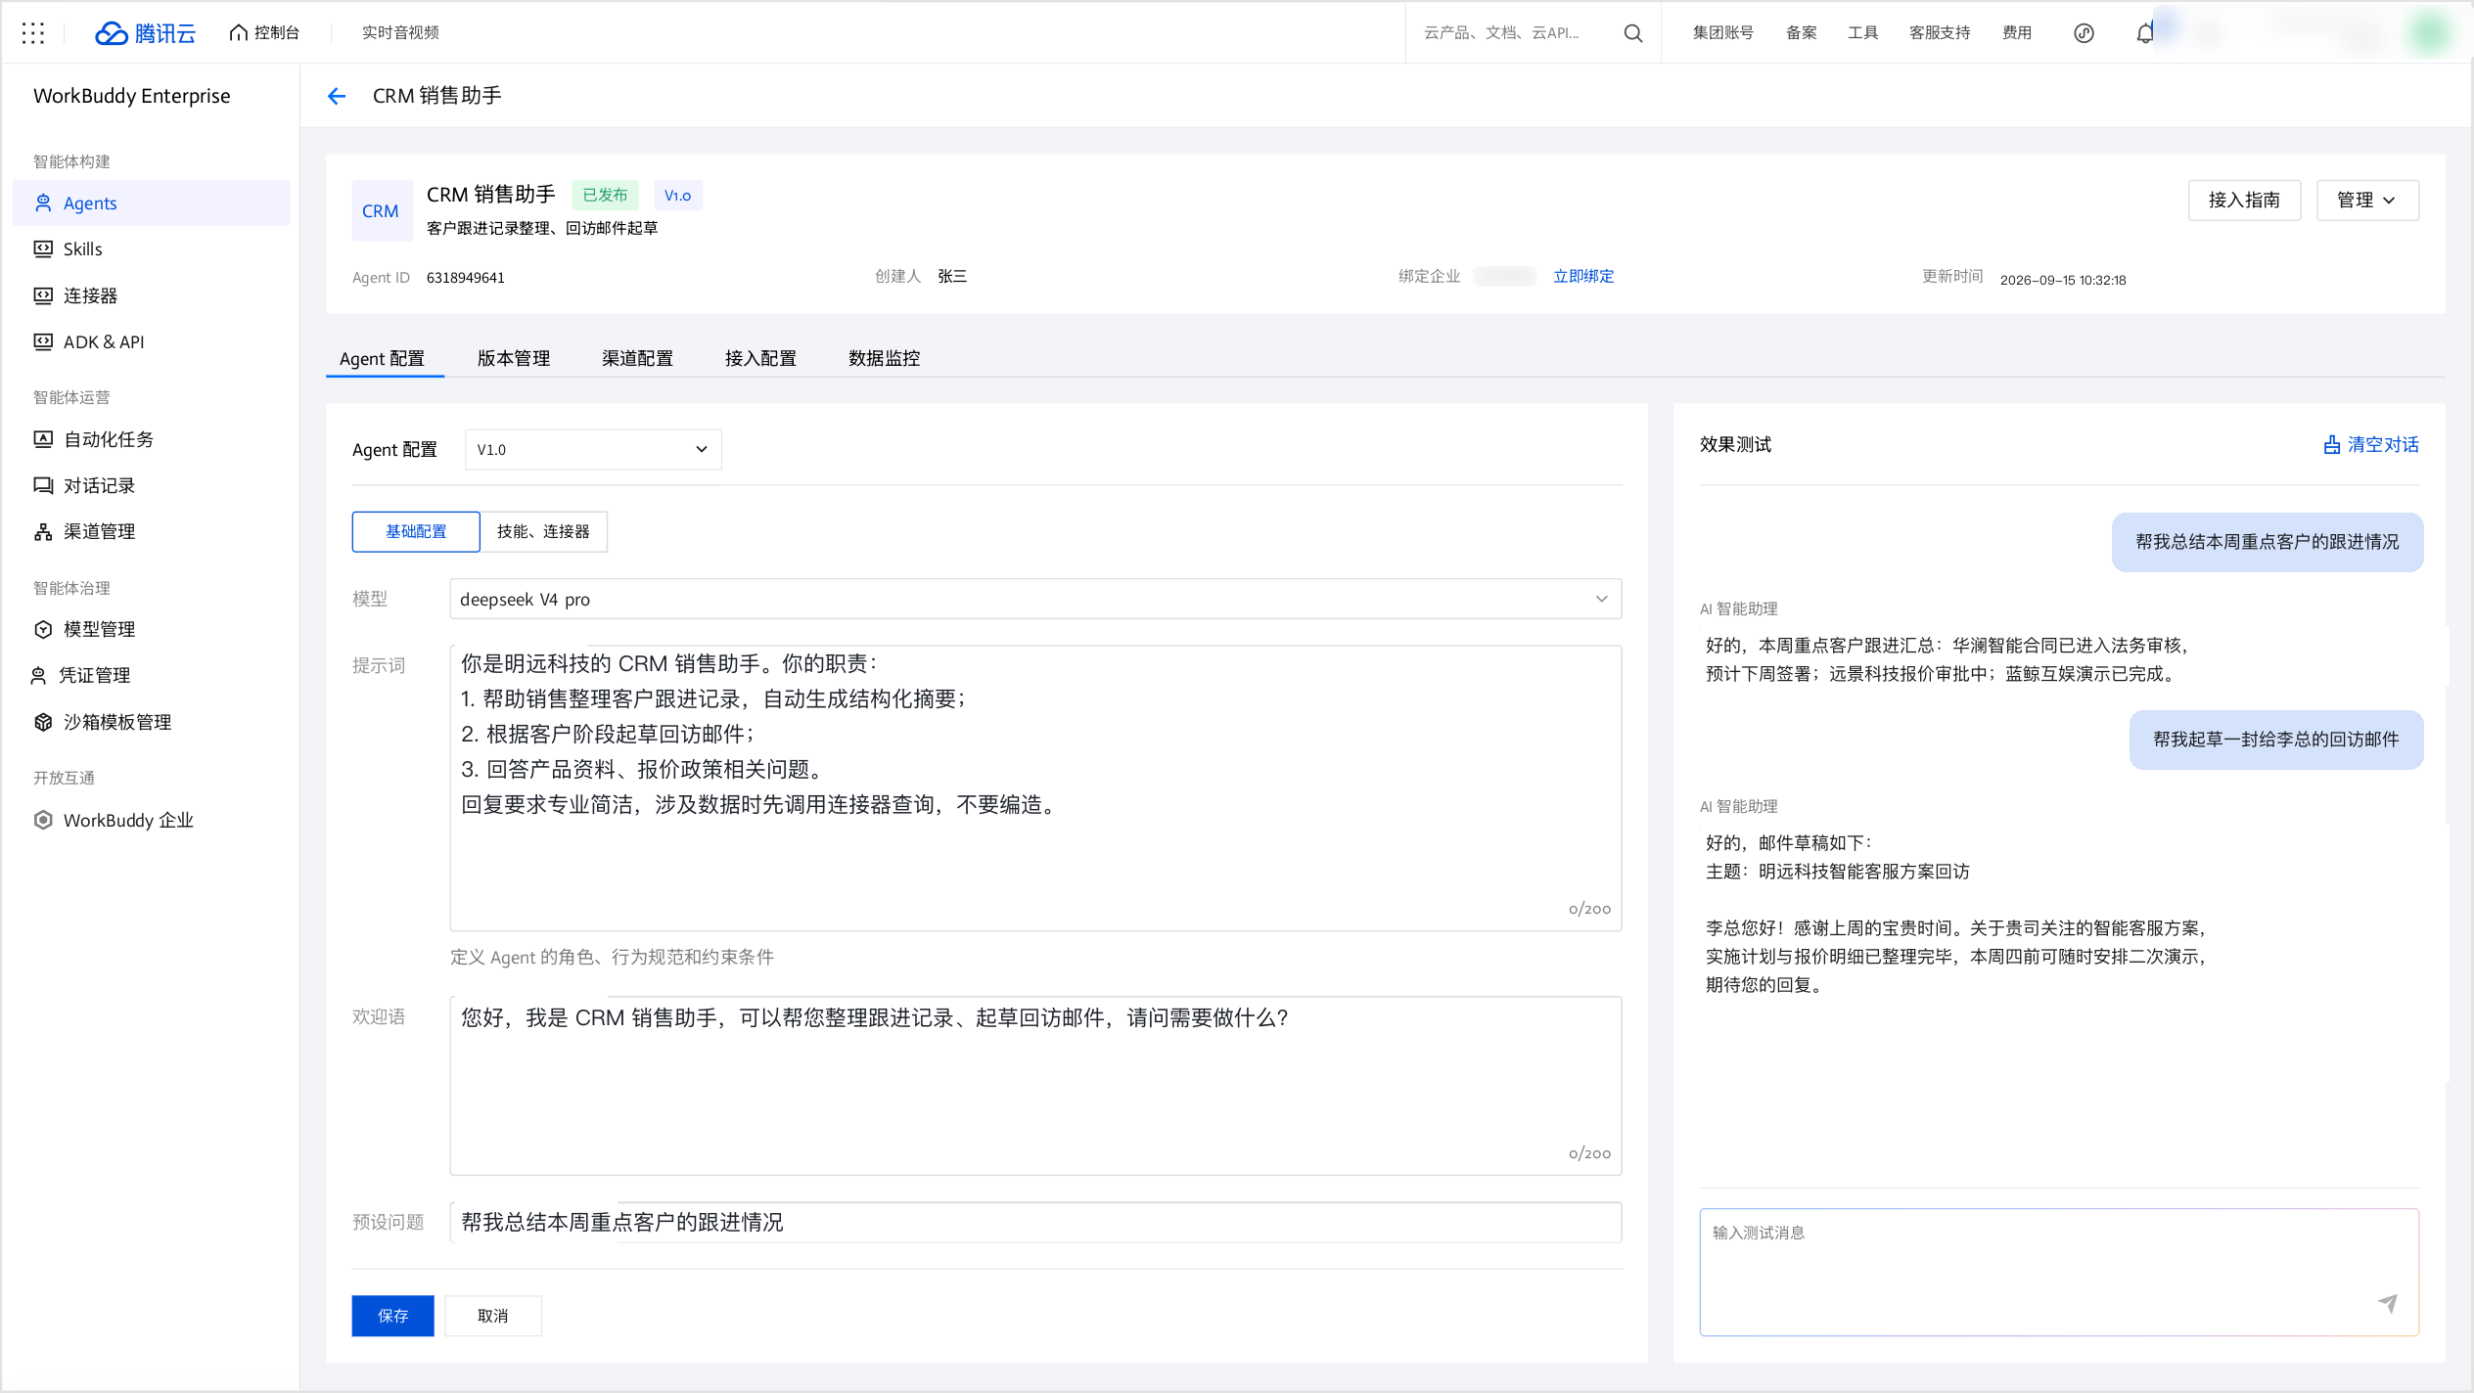This screenshot has width=2474, height=1393.
Task: Open the 集团账号 top menu
Action: coord(1722,33)
